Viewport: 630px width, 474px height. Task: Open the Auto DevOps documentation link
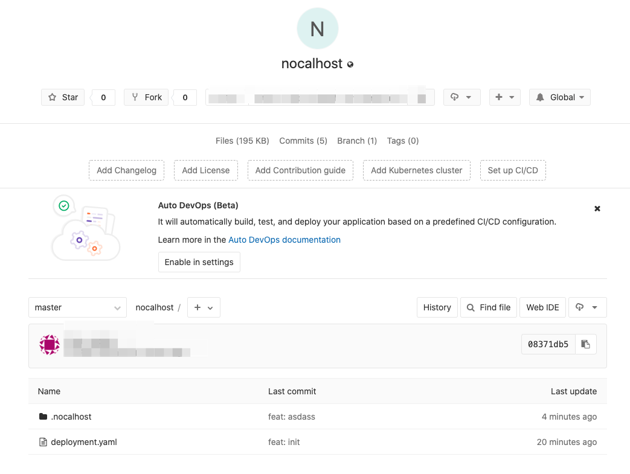pyautogui.click(x=284, y=240)
